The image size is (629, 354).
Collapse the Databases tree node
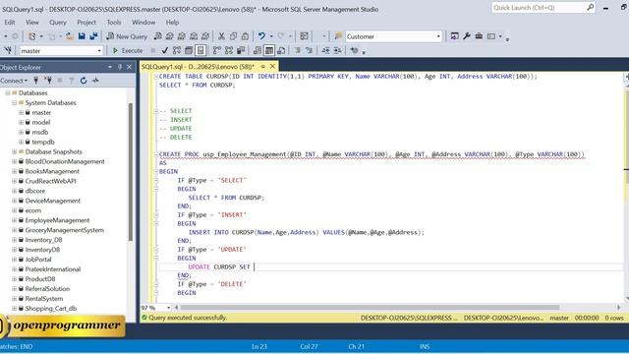[8, 93]
